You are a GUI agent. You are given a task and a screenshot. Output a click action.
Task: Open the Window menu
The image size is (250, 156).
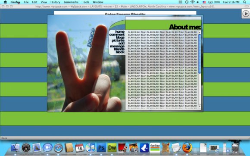click(98, 2)
